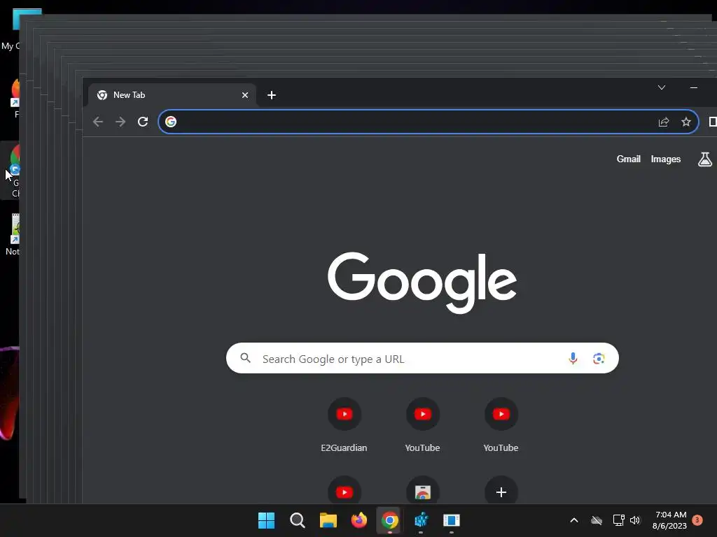Image resolution: width=717 pixels, height=537 pixels.
Task: Bookmark this tab with the star icon
Action: (686, 122)
